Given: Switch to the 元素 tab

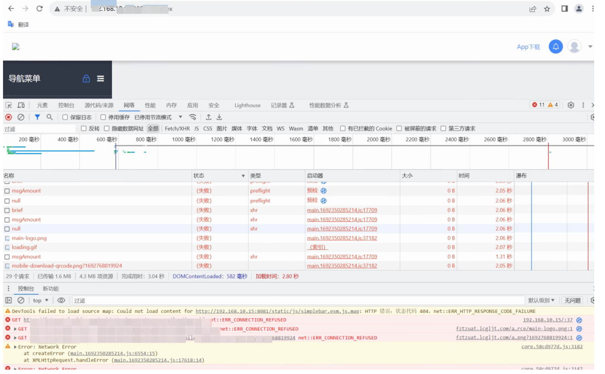Looking at the screenshot, I should coord(42,105).
